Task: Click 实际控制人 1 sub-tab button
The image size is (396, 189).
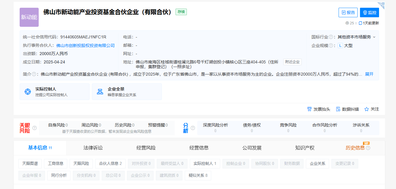Action: pos(205,163)
